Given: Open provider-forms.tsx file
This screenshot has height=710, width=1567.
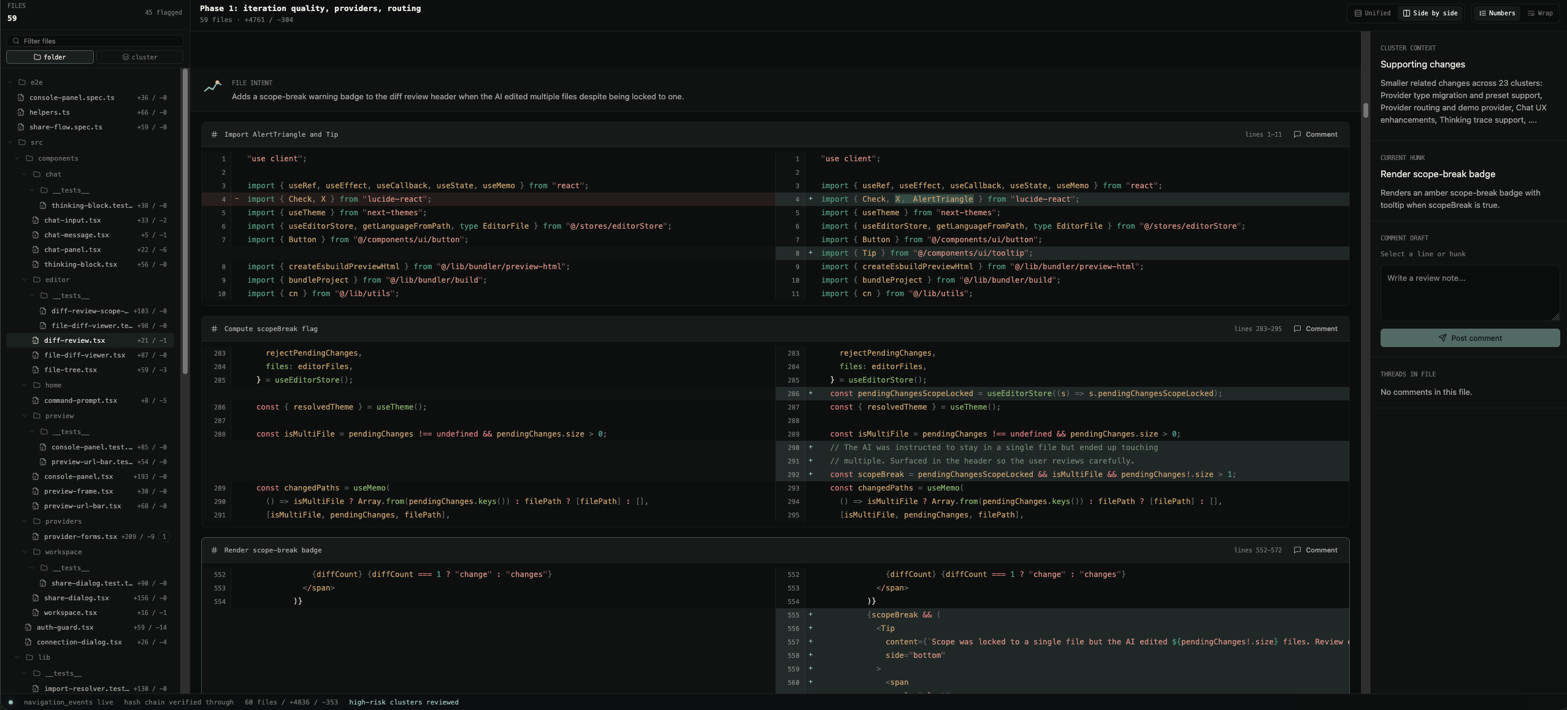Looking at the screenshot, I should (x=90, y=536).
